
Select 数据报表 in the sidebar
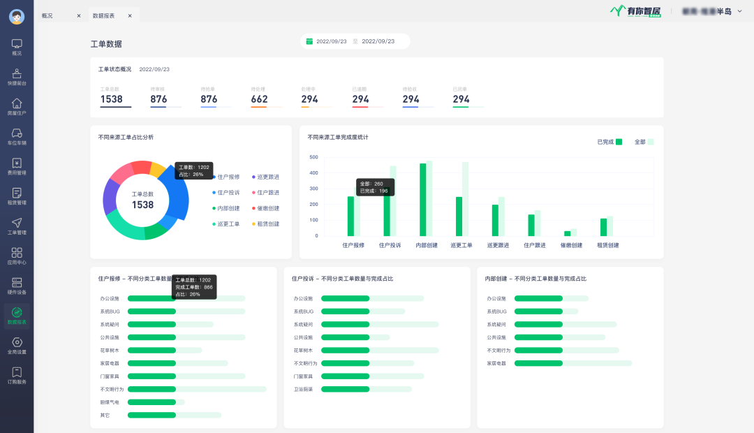tap(17, 316)
